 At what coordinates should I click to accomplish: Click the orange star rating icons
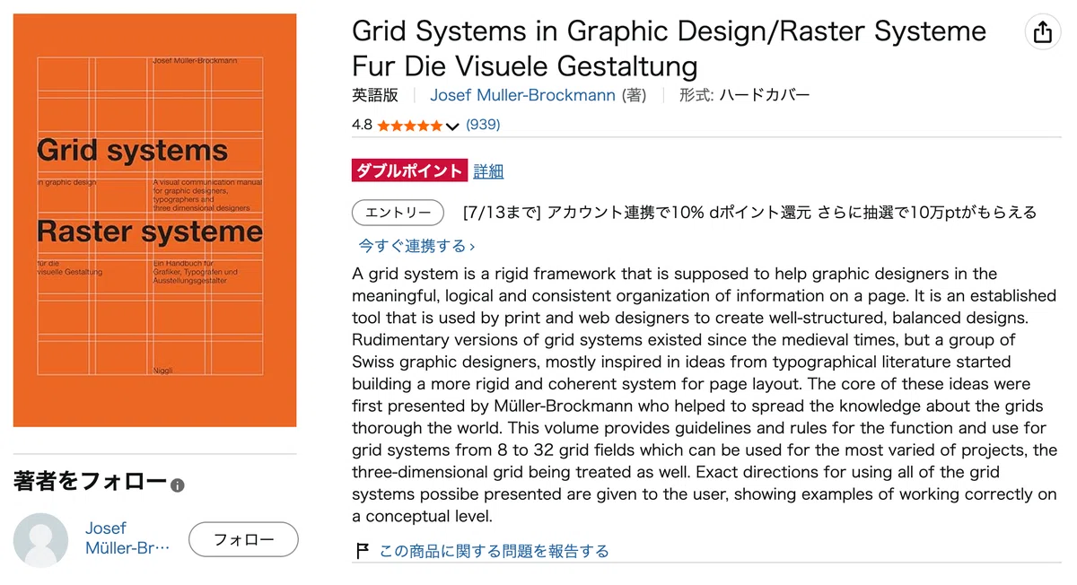409,126
